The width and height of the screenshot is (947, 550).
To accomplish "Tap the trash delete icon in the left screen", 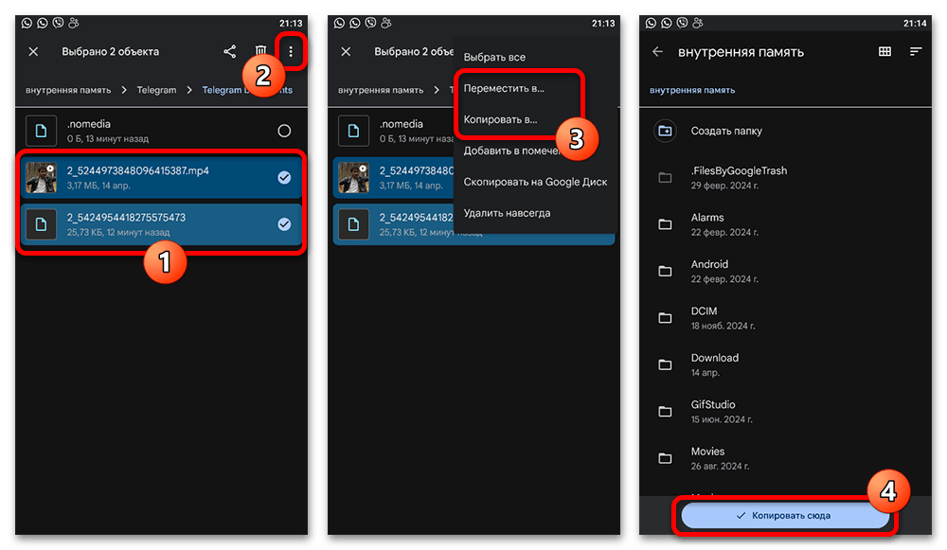I will click(x=260, y=52).
